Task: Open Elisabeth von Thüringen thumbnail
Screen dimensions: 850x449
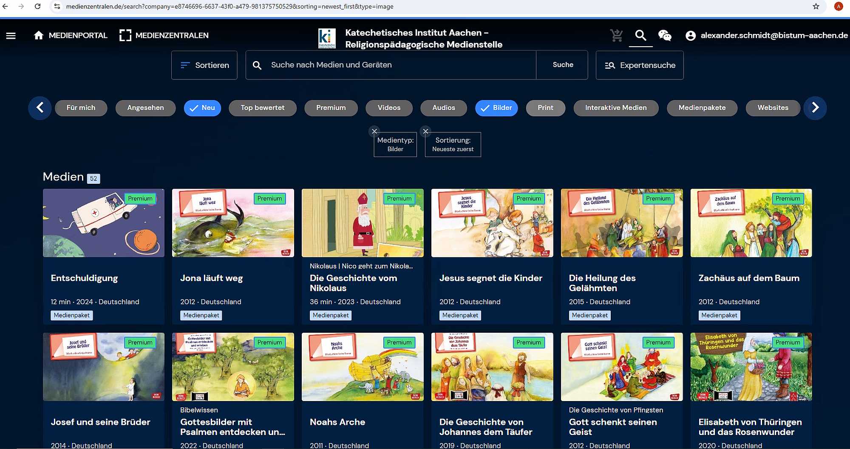Action: pyautogui.click(x=751, y=367)
